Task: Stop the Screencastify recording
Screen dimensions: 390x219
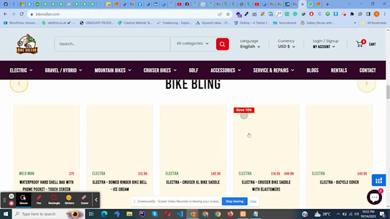Action: pyautogui.click(x=11, y=203)
